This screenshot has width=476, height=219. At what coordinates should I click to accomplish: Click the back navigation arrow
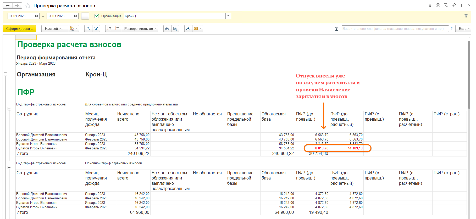(8, 5)
